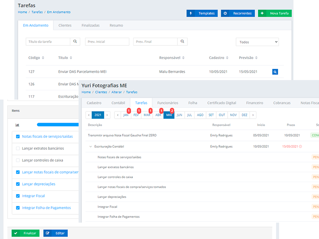Open details magnifier for task 127
This screenshot has height=239, width=319.
(275, 72)
